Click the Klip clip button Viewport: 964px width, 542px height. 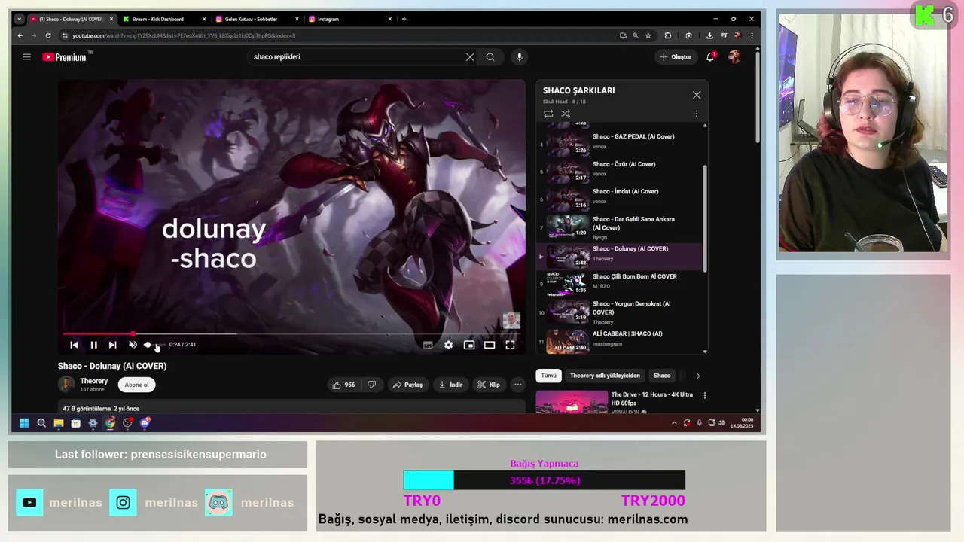[x=488, y=385]
